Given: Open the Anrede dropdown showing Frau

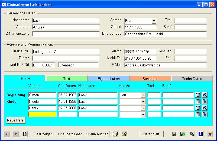Looking at the screenshot, I should (x=154, y=21).
